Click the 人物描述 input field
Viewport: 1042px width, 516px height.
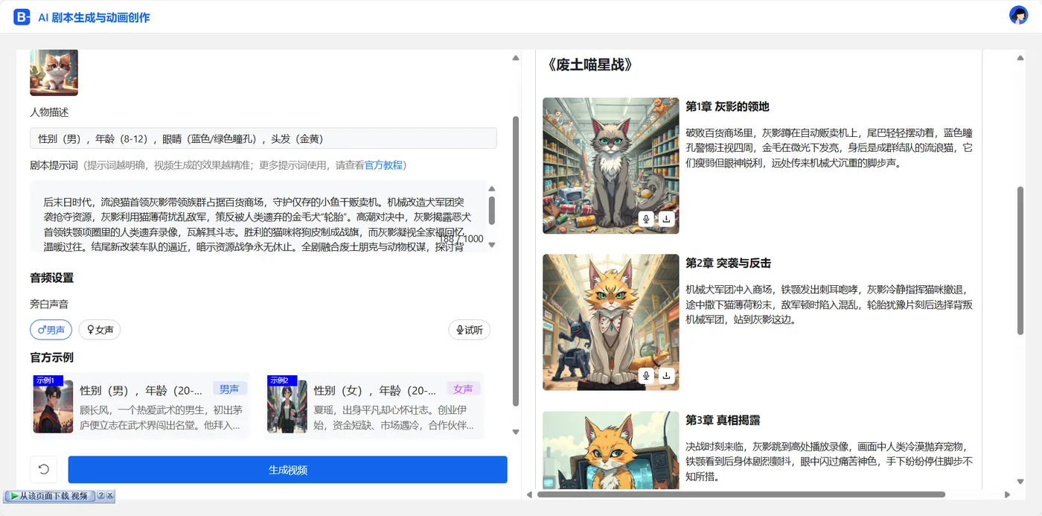pyautogui.click(x=263, y=138)
